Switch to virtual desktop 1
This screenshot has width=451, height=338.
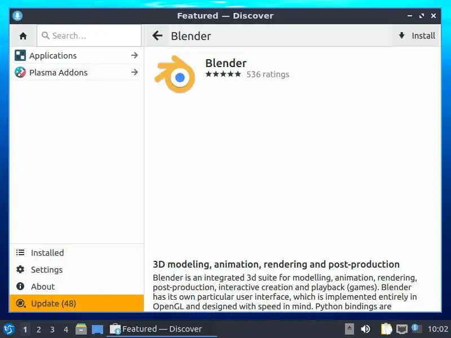(x=25, y=330)
